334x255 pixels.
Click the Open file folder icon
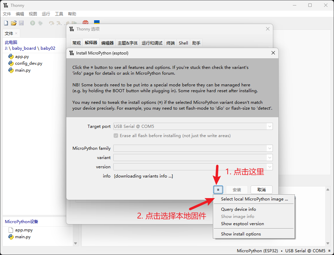[x=14, y=23]
